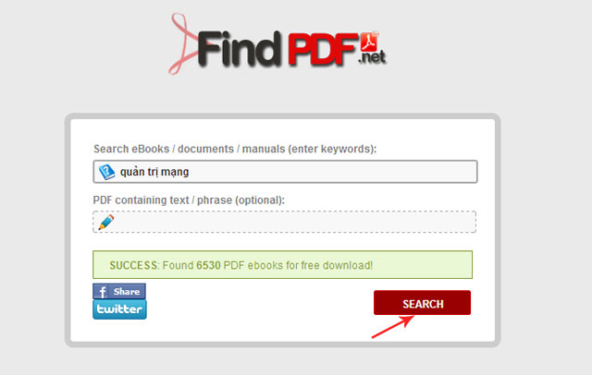Click the pencil icon in phrase field
592x375 pixels.
(106, 222)
